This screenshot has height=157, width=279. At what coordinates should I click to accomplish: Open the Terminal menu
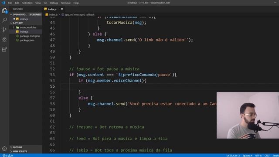click(x=65, y=3)
